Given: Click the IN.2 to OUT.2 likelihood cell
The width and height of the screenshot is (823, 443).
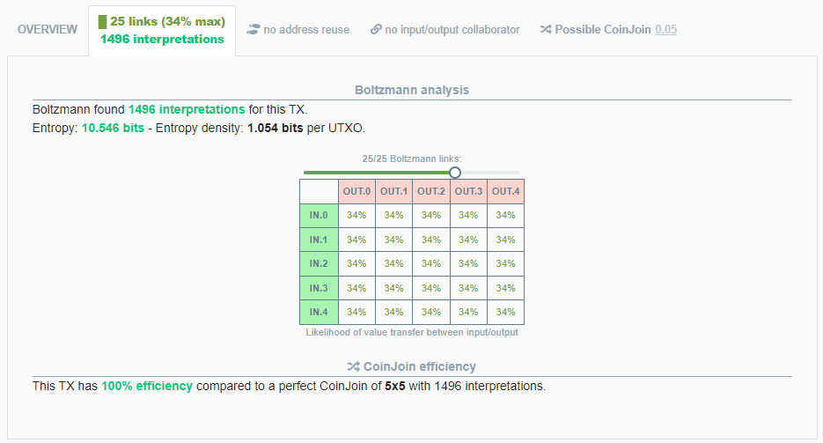Looking at the screenshot, I should (431, 263).
